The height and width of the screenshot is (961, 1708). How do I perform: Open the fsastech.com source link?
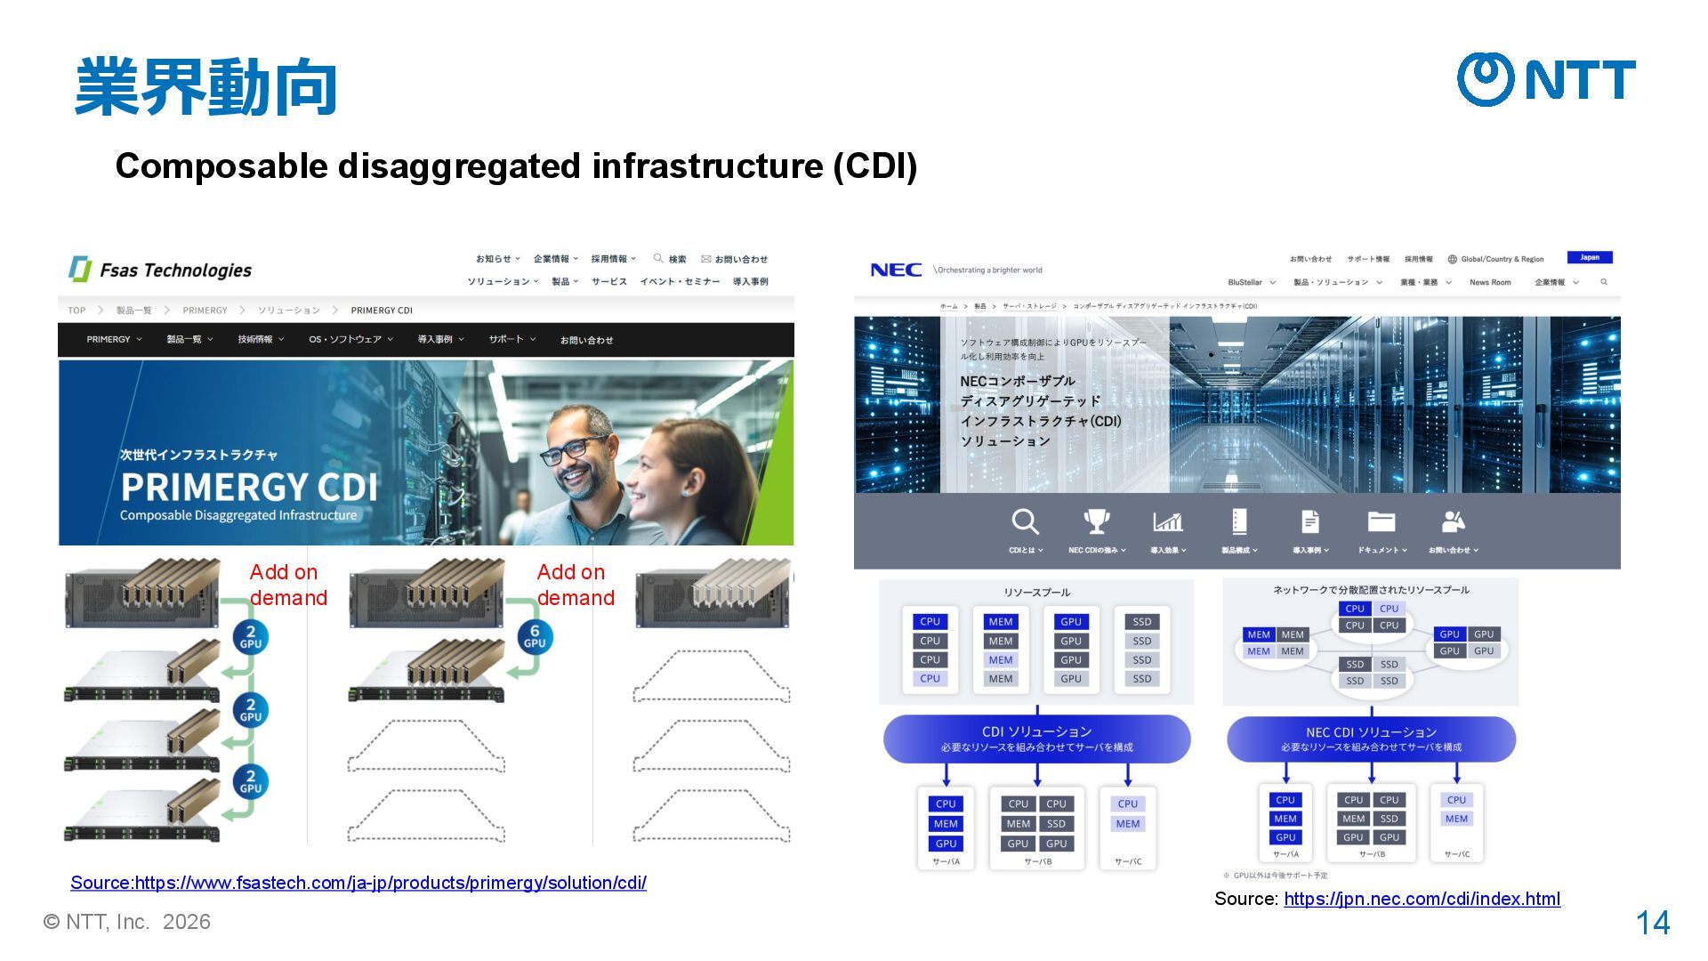[358, 883]
